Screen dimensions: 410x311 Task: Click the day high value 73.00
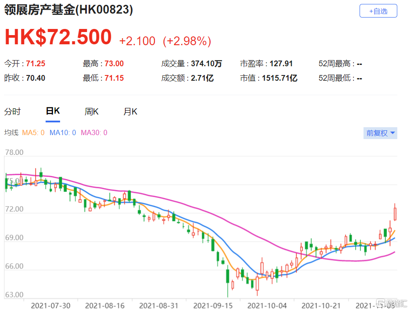pos(114,64)
